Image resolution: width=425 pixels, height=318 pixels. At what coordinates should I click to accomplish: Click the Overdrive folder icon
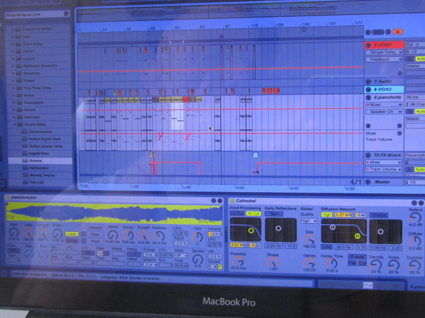pyautogui.click(x=18, y=73)
